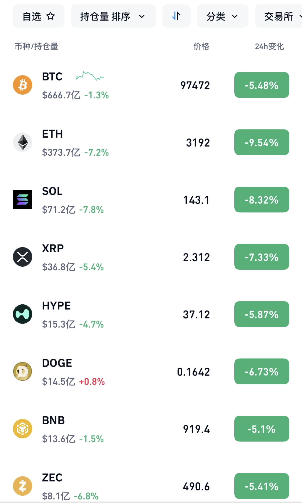Viewport: 302px width, 504px height.
Task: Click the Dogecoin icon
Action: click(23, 371)
